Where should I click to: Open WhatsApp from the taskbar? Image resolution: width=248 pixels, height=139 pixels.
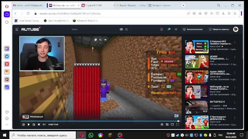click(91, 135)
